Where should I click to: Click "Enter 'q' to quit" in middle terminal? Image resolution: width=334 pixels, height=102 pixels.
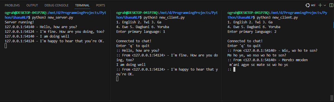coord(133,46)
